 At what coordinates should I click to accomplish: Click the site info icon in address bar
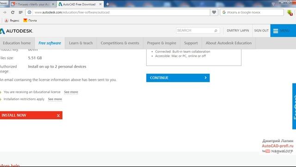click(30, 13)
